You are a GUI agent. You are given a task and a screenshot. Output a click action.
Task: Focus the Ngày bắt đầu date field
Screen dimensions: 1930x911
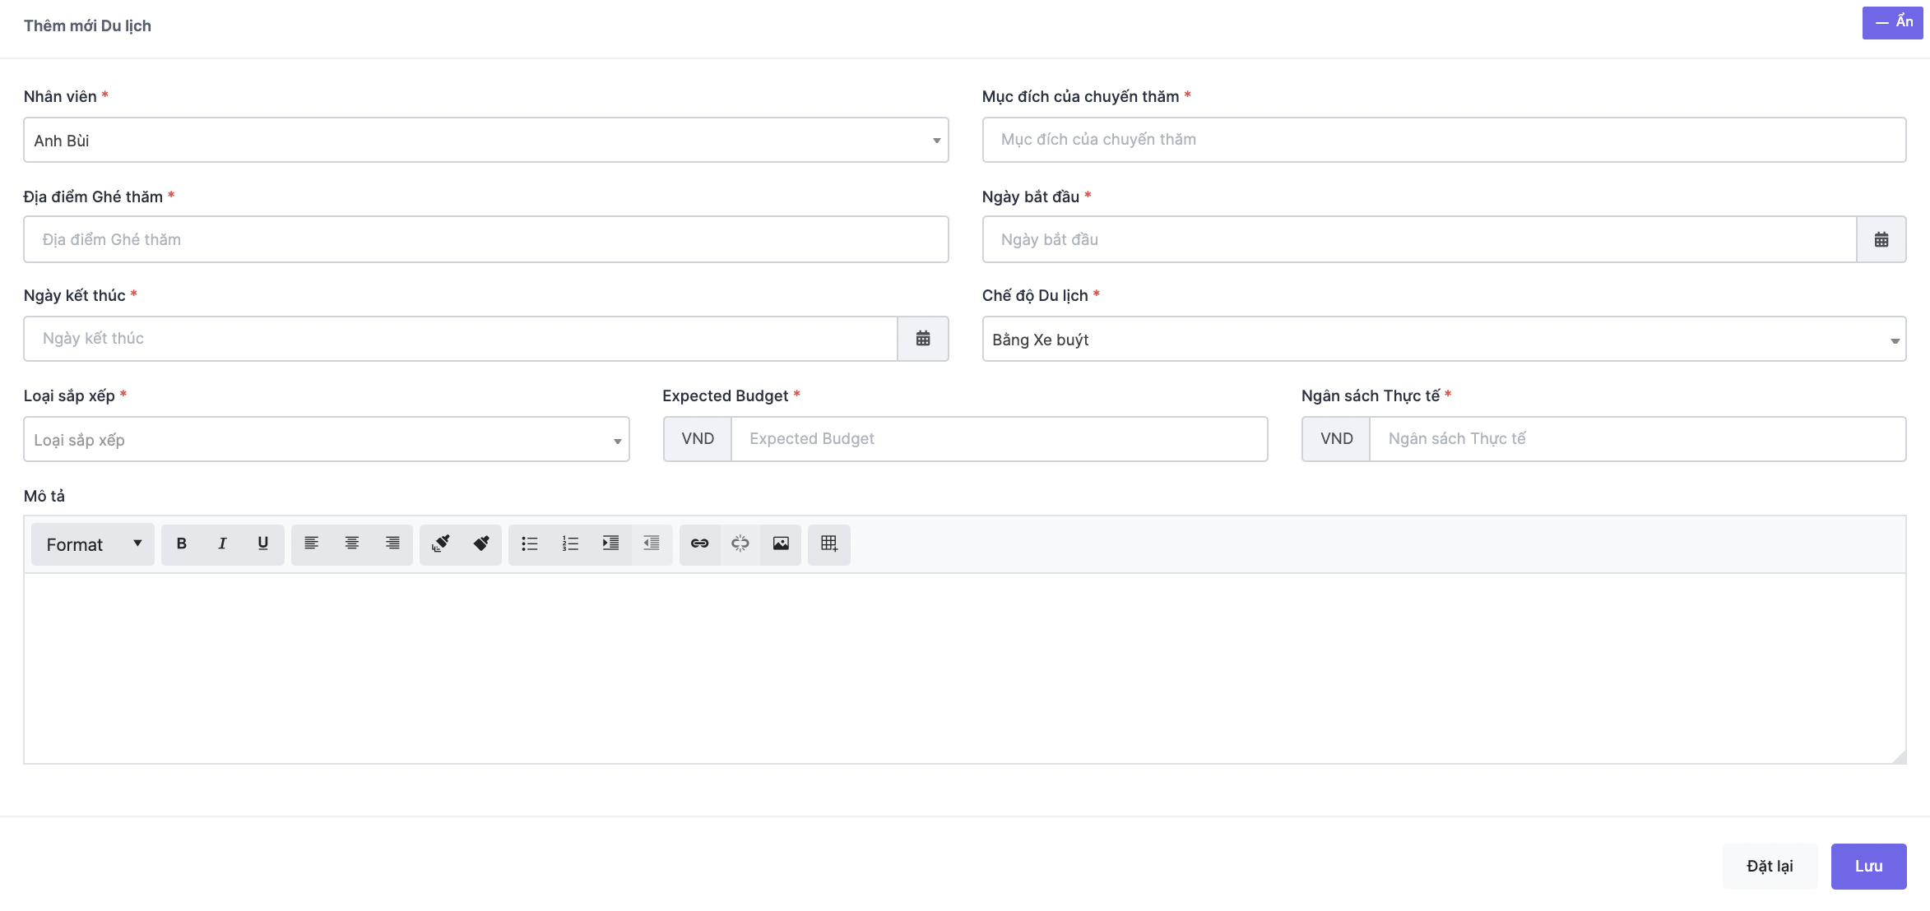(1419, 239)
